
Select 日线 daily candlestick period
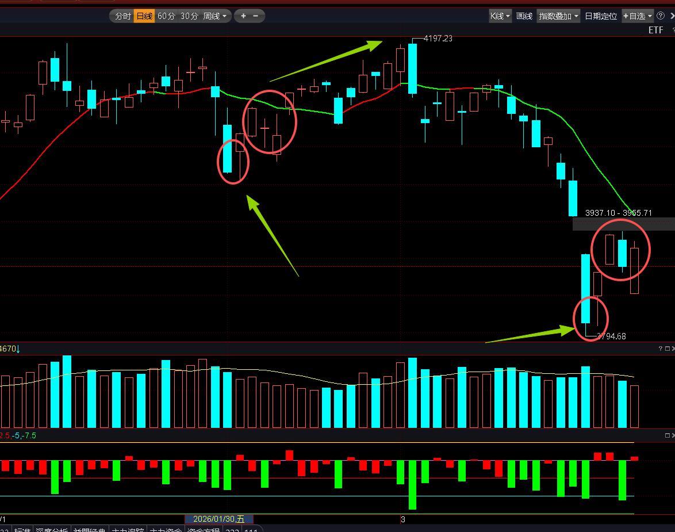point(144,16)
